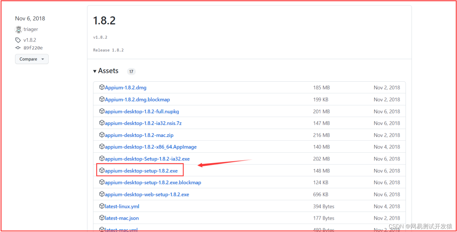Click the 201 MB size text
Image resolution: width=457 pixels, height=232 pixels.
click(321, 111)
